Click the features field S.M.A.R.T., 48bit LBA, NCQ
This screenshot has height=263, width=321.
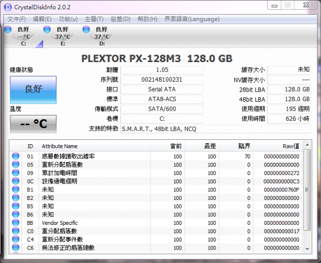point(216,129)
